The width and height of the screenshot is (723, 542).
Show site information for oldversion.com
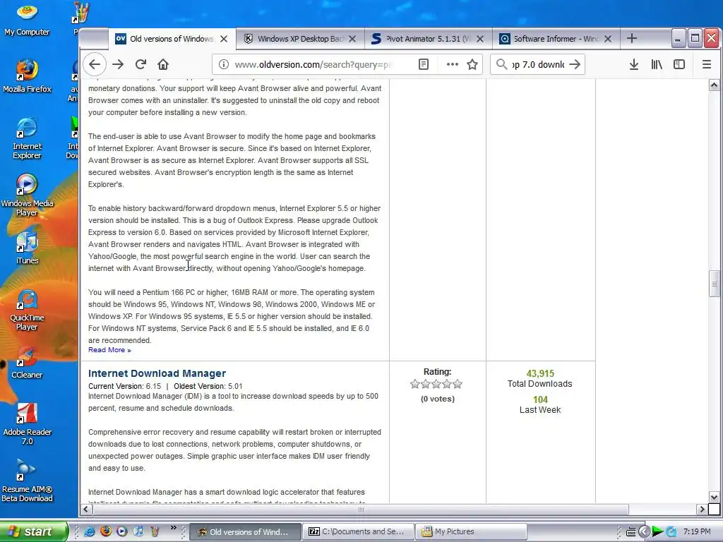[224, 64]
